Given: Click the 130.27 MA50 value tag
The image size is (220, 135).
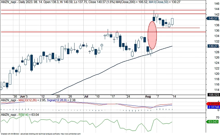Looking at the screenshot, I should point(213,46).
